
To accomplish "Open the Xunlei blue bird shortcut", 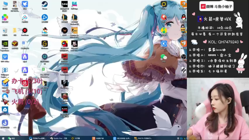I will click(25, 4).
